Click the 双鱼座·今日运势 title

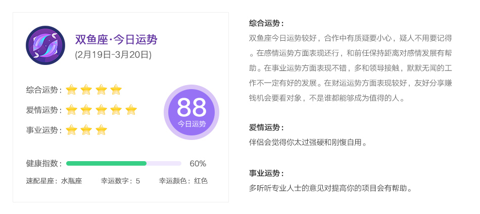pos(116,40)
